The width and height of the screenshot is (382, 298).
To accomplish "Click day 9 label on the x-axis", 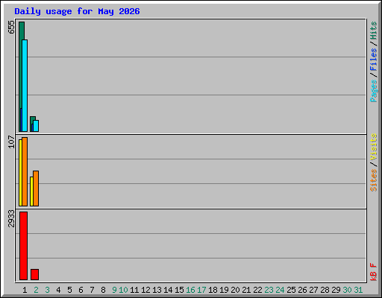I will tap(114, 290).
